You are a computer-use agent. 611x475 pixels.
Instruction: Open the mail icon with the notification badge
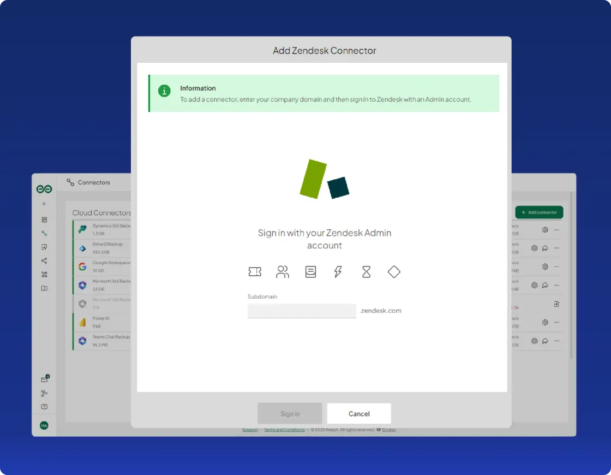point(45,379)
